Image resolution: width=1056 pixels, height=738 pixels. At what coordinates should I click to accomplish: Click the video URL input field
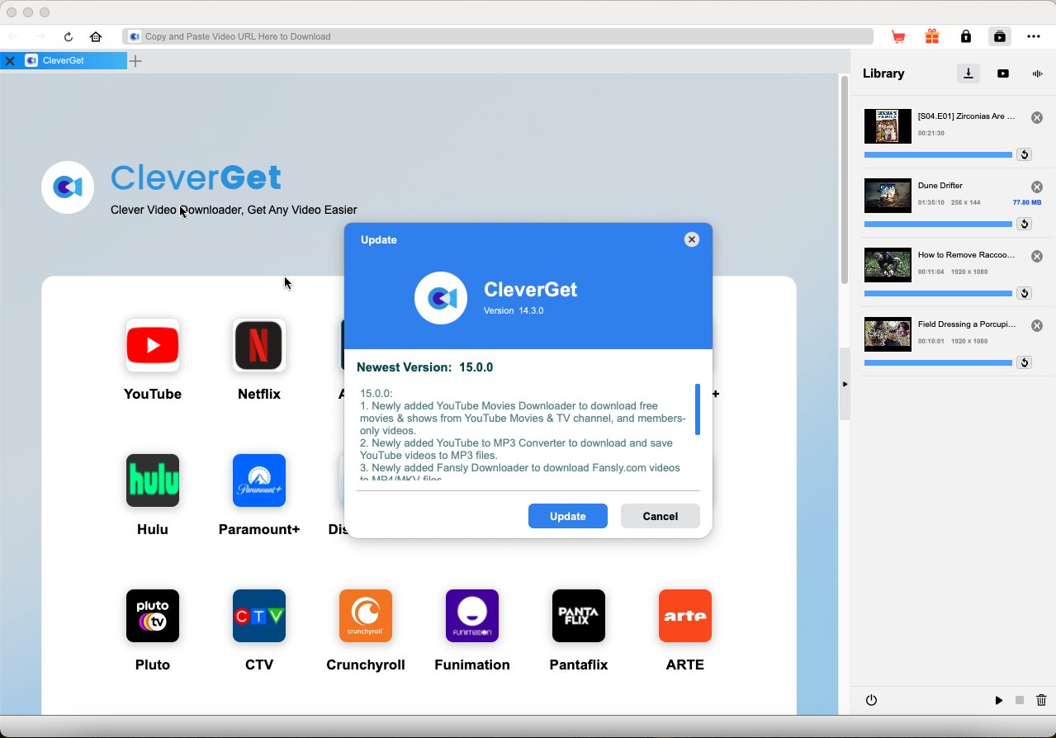point(498,36)
